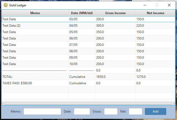Click the TOTAL: memo cell
This screenshot has height=120, width=177.
click(x=35, y=77)
